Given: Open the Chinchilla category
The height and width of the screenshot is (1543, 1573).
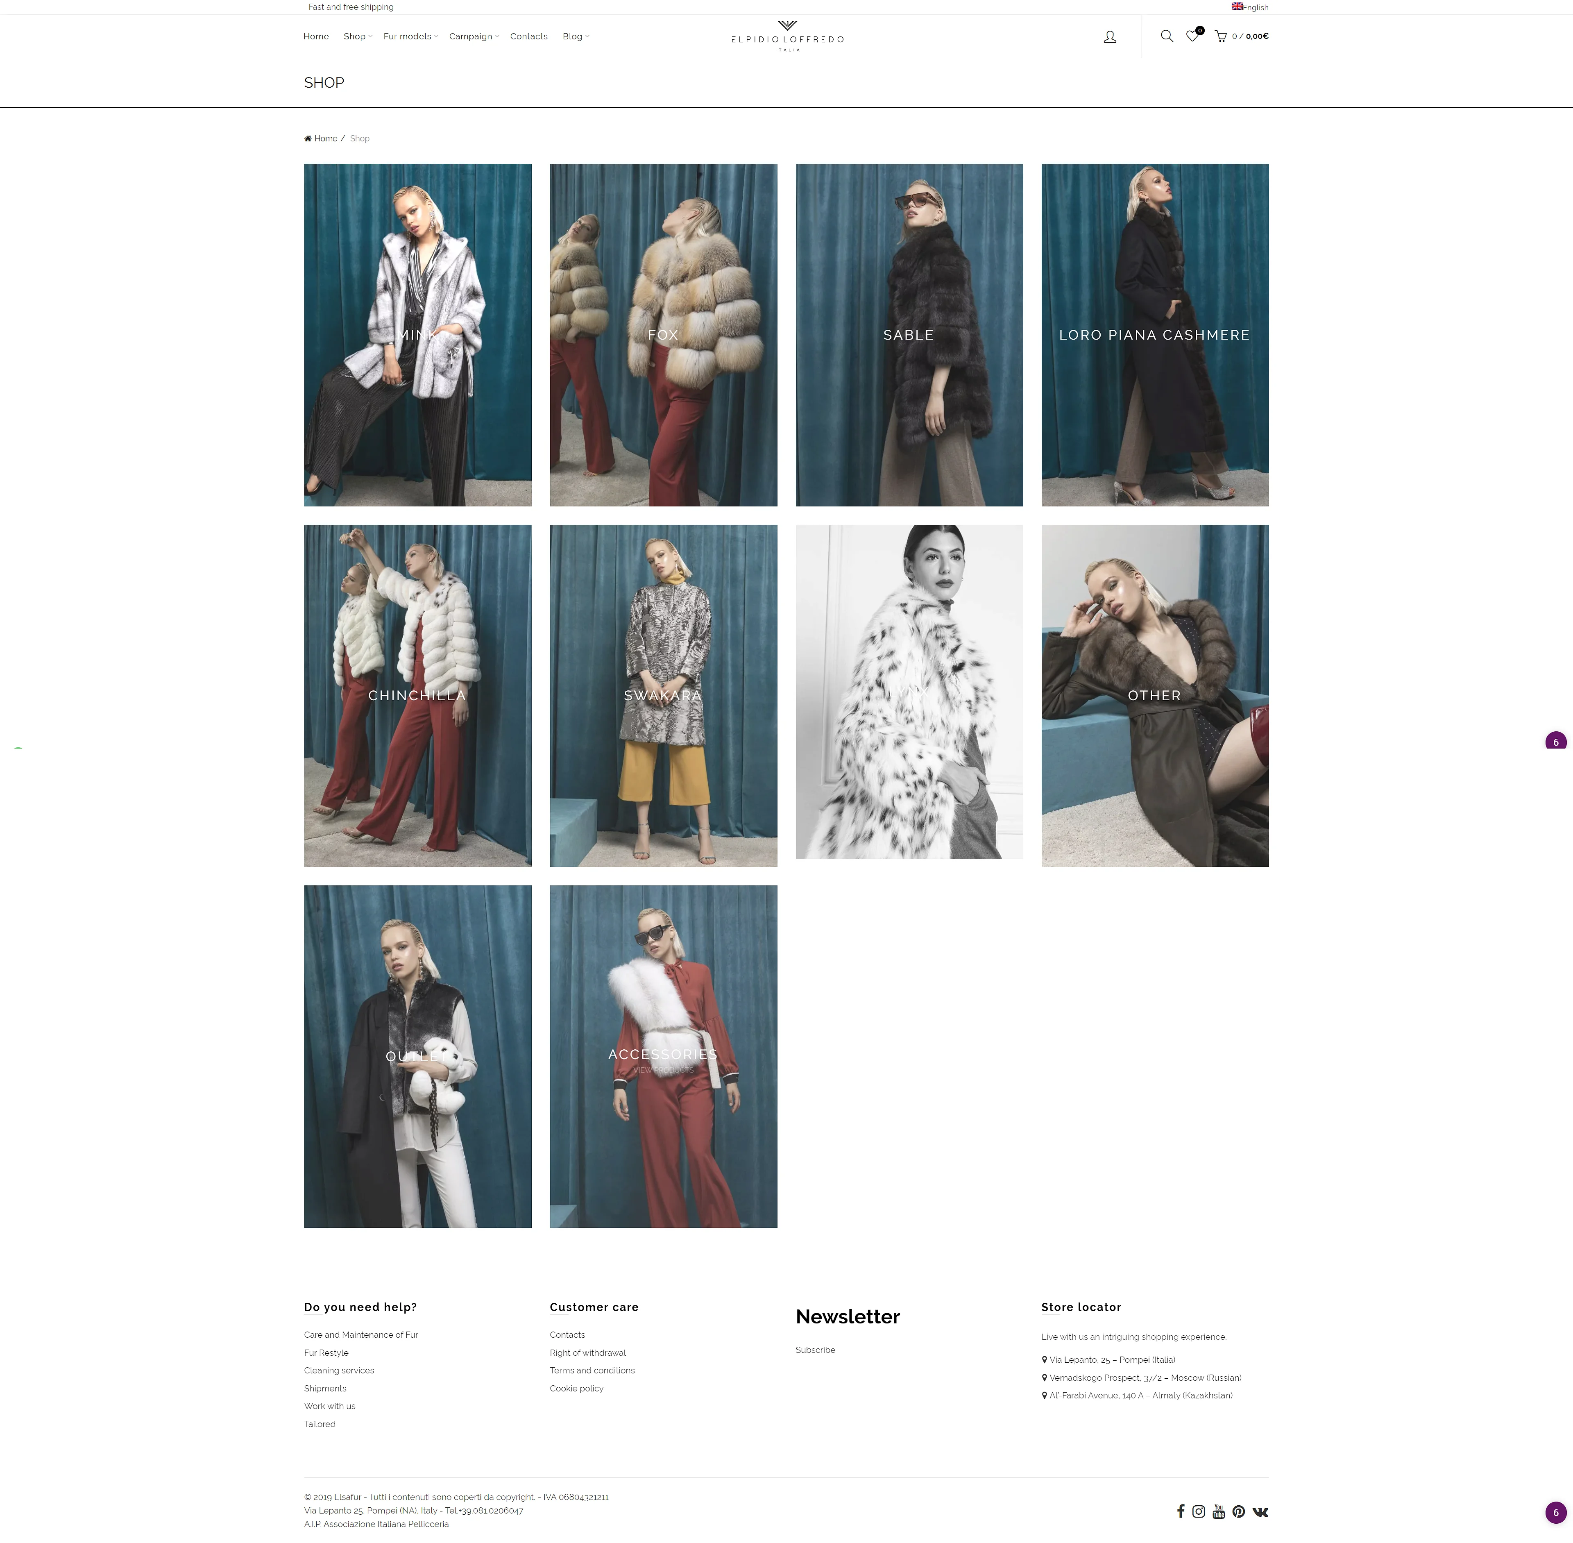Looking at the screenshot, I should pyautogui.click(x=417, y=695).
